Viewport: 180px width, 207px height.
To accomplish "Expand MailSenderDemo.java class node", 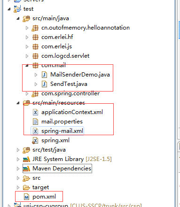I will (x=36, y=75).
